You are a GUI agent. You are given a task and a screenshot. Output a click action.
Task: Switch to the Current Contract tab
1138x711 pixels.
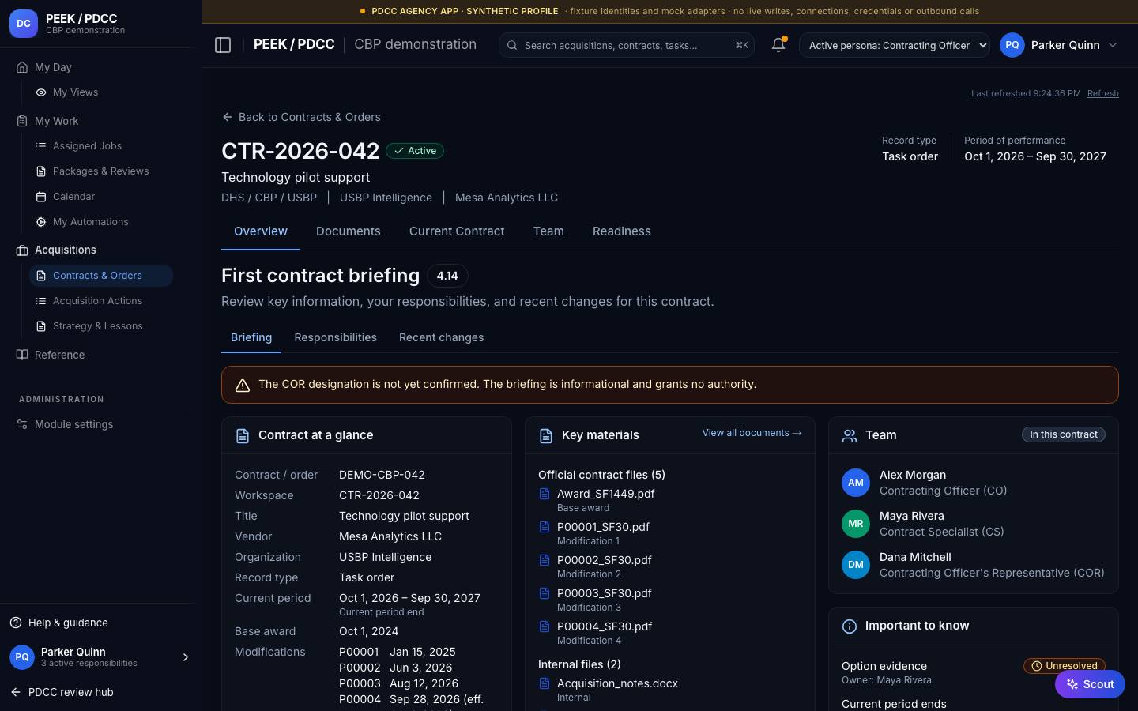coord(457,231)
